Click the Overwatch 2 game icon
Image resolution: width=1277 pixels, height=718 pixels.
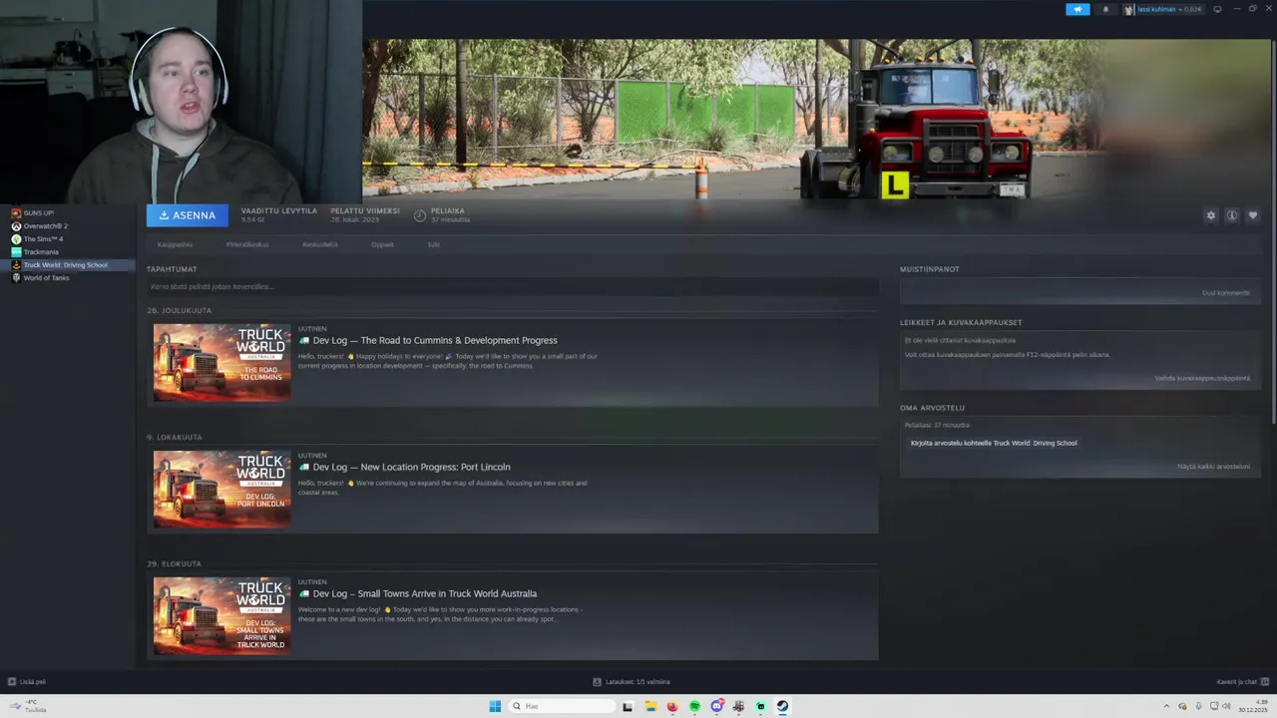pyautogui.click(x=16, y=226)
